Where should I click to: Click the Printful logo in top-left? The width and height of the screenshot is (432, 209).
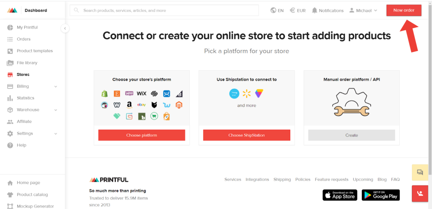pyautogui.click(x=12, y=10)
